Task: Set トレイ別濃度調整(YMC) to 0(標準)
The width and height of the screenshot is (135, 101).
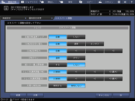Action: click(x=58, y=72)
